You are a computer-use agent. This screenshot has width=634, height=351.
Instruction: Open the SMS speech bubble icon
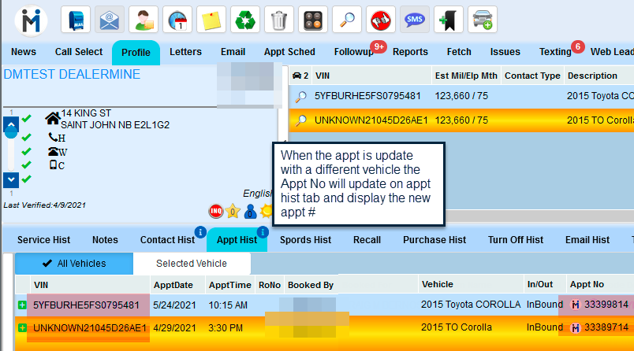pyautogui.click(x=415, y=19)
